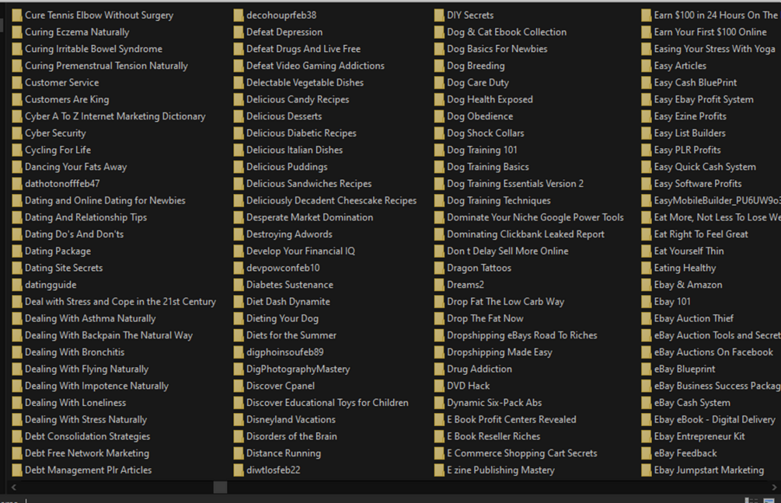Click folder icon beside eBay Blueprint
Image resolution: width=781 pixels, height=503 pixels.
point(646,369)
